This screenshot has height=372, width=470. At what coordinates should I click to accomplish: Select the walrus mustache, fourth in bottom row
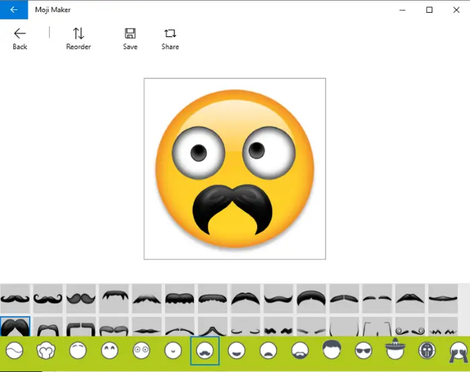[114, 326]
